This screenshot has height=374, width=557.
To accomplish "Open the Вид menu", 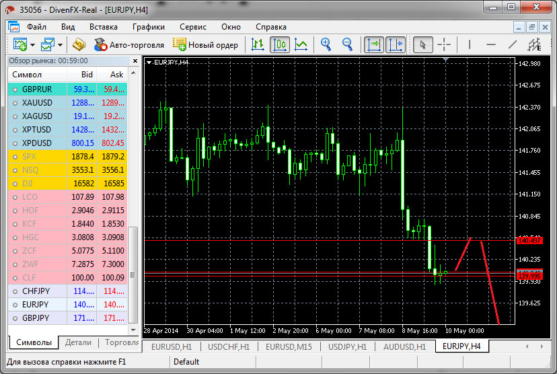I will click(68, 27).
